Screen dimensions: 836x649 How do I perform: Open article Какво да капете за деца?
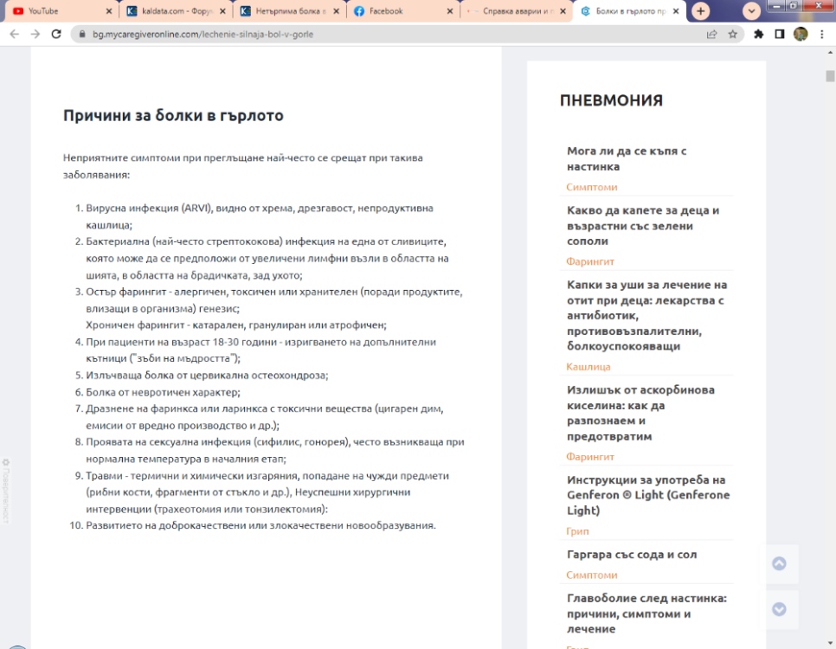click(642, 226)
